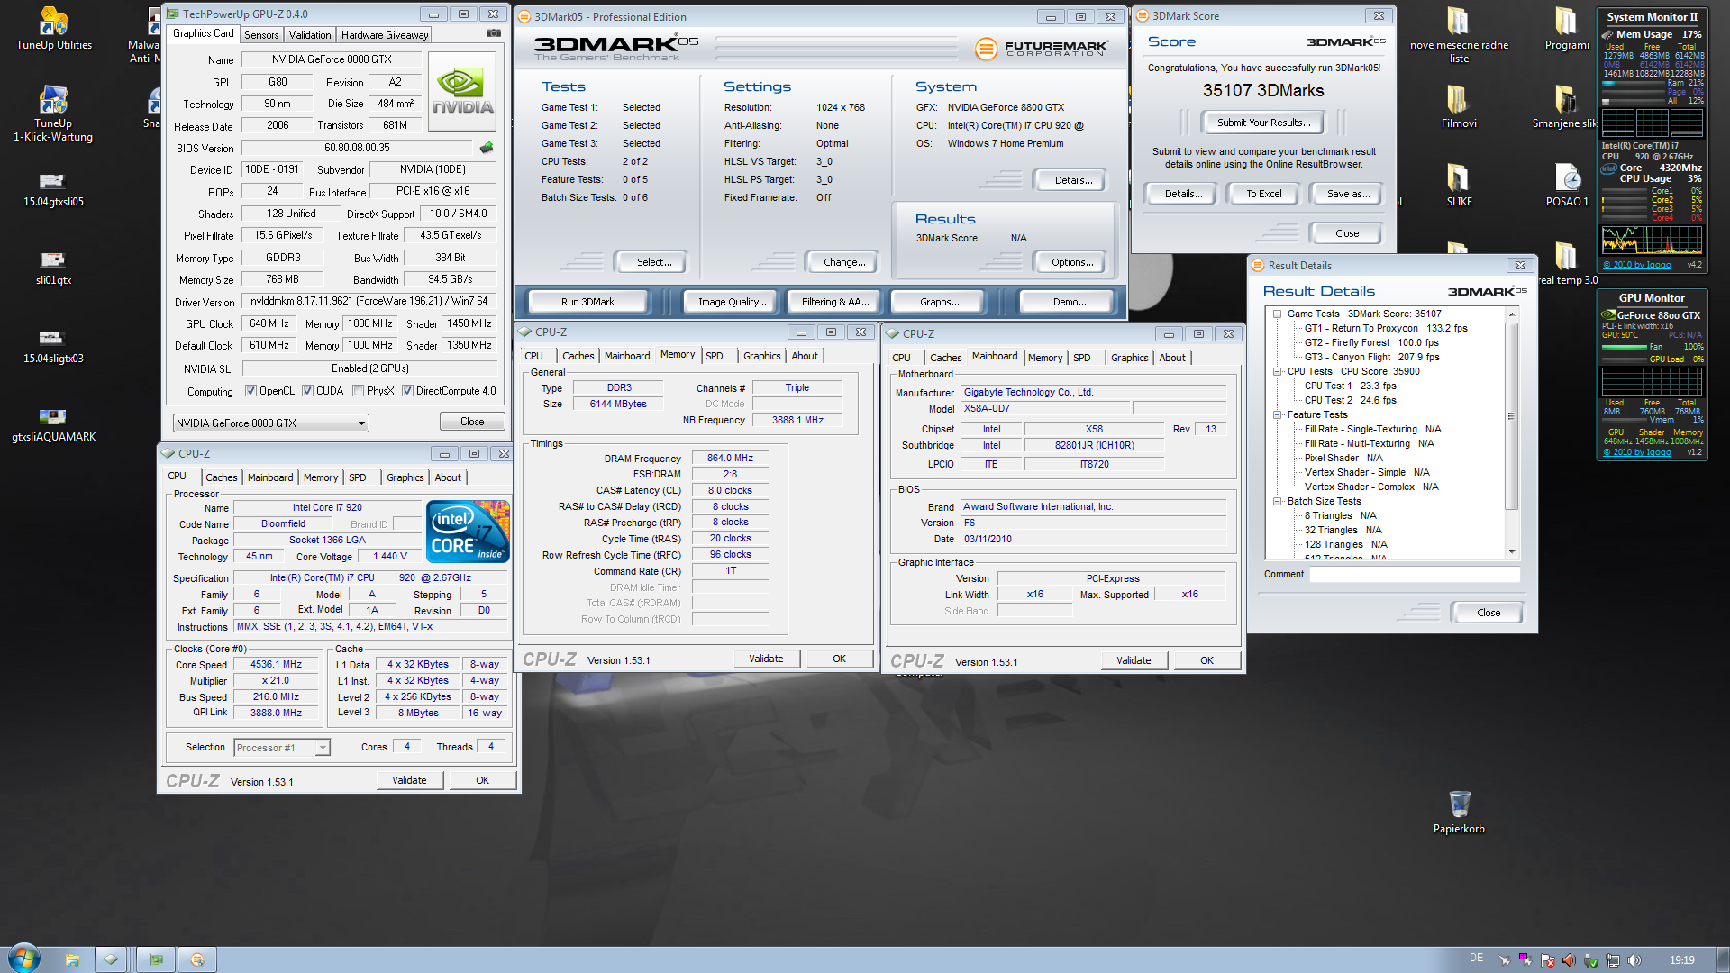Click the Intel Core i7 logo
The height and width of the screenshot is (973, 1730).
(x=468, y=532)
